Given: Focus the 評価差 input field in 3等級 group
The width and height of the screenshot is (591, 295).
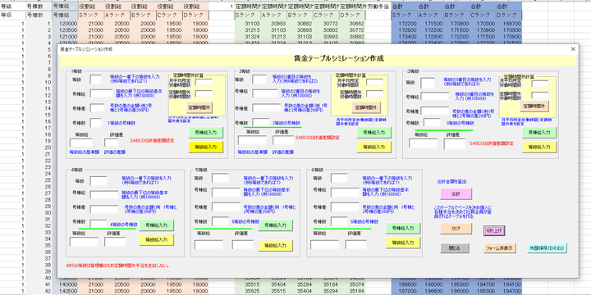Looking at the screenshot, I should click(454, 143).
